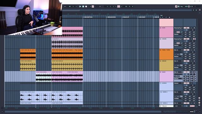Open KICK input Resampling dropdown
This screenshot has height=114, width=202.
(x=178, y=28)
